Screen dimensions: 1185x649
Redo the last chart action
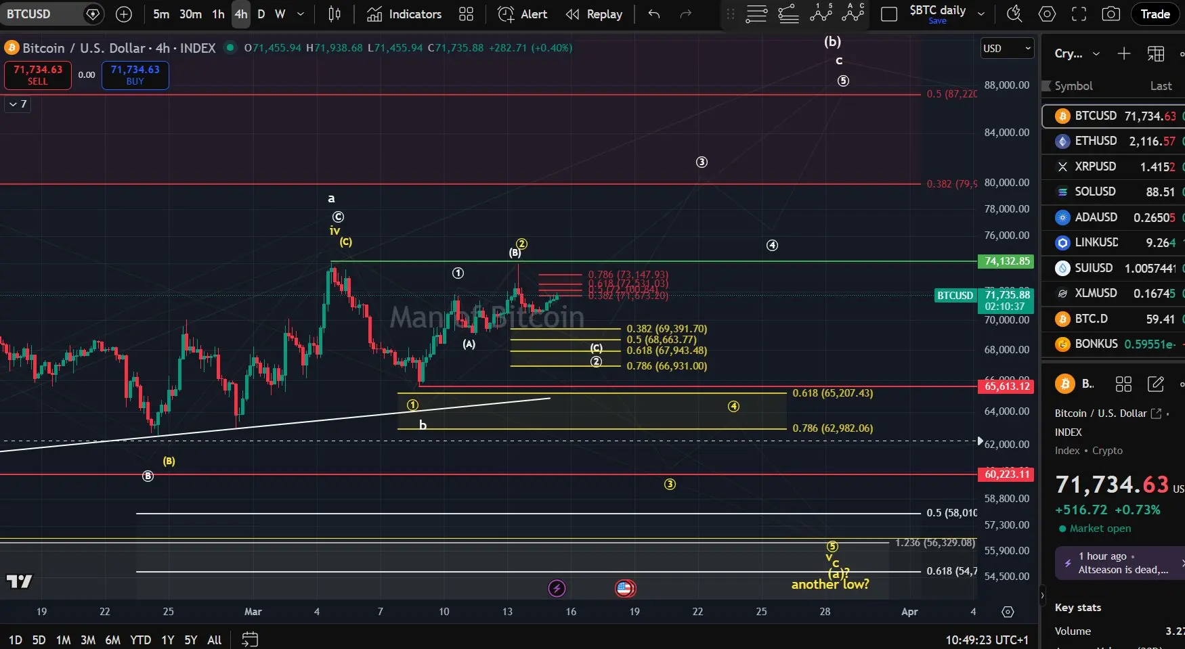tap(686, 14)
